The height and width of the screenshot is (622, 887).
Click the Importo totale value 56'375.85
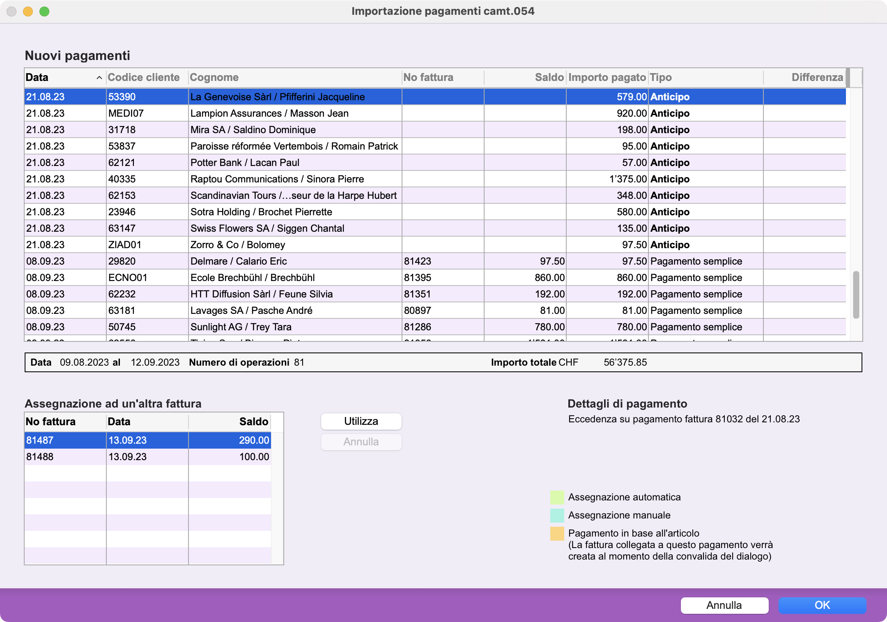click(625, 362)
